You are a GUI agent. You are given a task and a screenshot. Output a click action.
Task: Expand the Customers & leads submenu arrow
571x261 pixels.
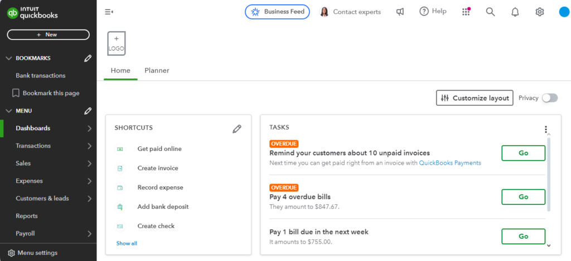[x=90, y=199]
